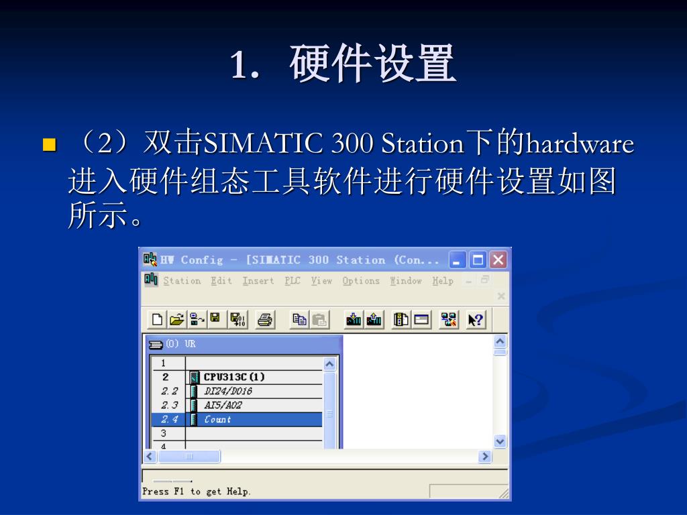Click the Download to Module icon

(x=353, y=319)
